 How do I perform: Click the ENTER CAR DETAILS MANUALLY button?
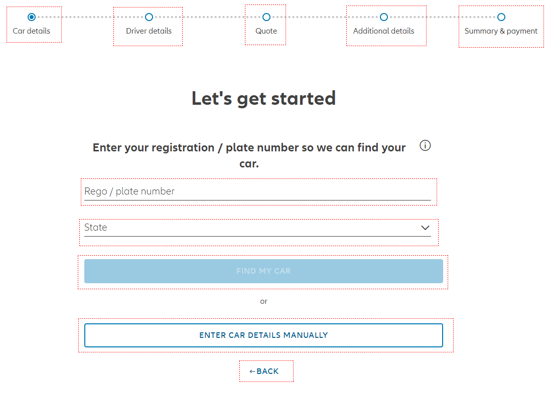(263, 335)
